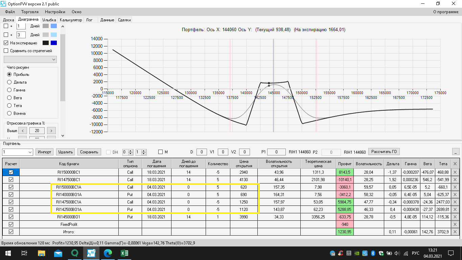Open the Торговля menu
Screen dimensions: 462x260
point(30,12)
